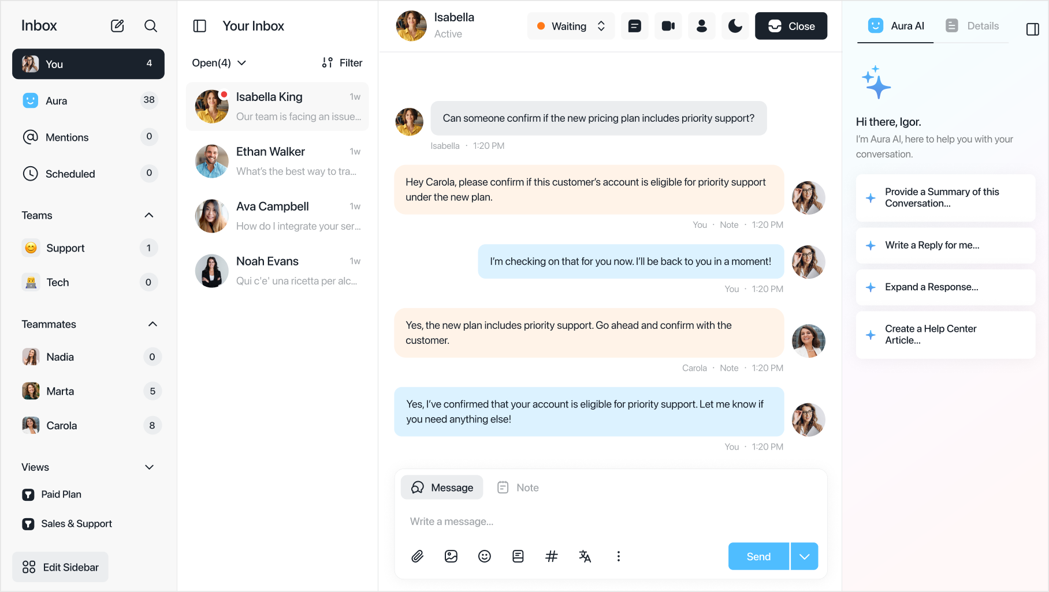This screenshot has height=592, width=1049.
Task: Open the Mentions inbox
Action: (88, 137)
